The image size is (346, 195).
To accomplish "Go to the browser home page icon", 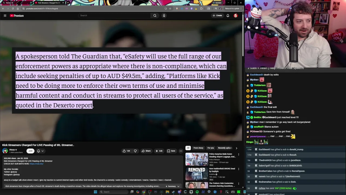I will tap(18, 8).
